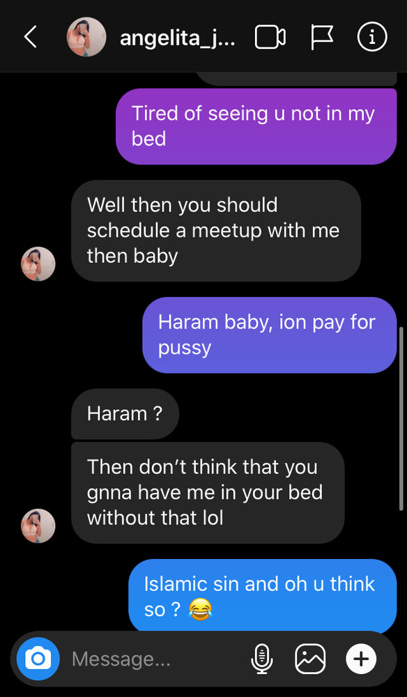Open the photo gallery icon
Image resolution: width=407 pixels, height=697 pixels.
pos(310,659)
